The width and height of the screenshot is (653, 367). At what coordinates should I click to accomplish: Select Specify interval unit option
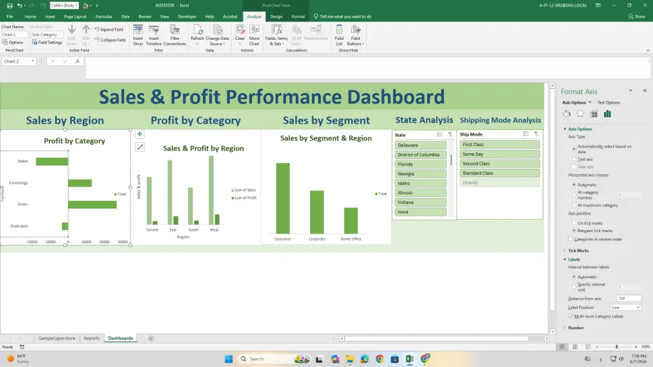574,286
